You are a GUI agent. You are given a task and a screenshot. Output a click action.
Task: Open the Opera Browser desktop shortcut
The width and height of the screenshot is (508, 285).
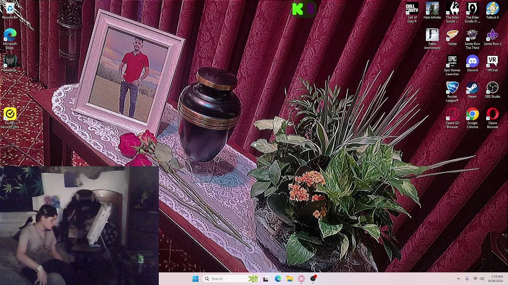coord(493,118)
